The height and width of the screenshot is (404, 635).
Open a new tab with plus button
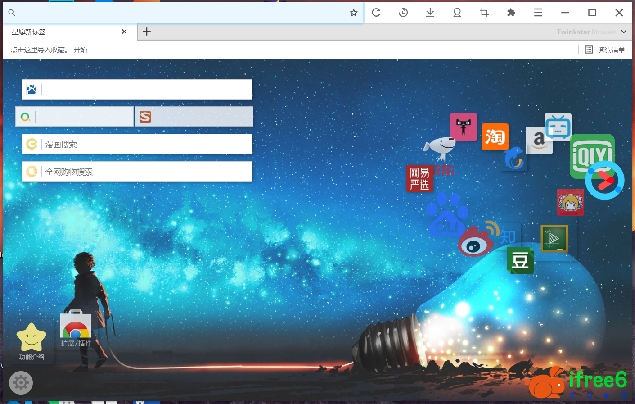(x=147, y=32)
